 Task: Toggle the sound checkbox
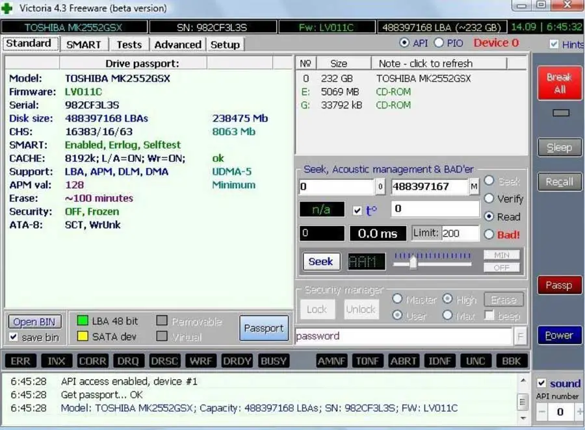click(x=541, y=383)
